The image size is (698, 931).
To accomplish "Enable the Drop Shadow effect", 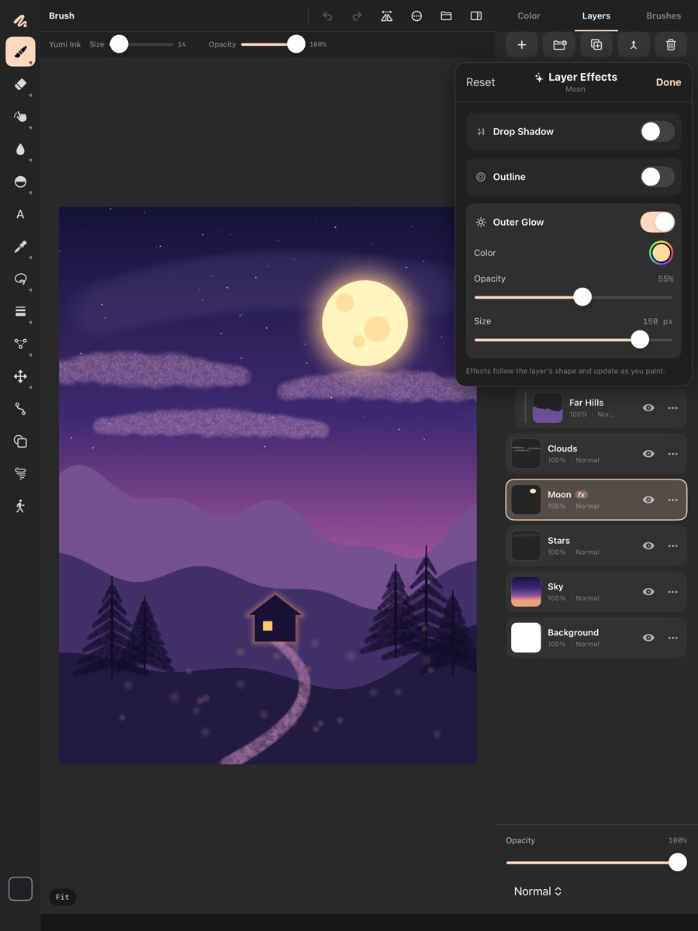I will click(657, 131).
